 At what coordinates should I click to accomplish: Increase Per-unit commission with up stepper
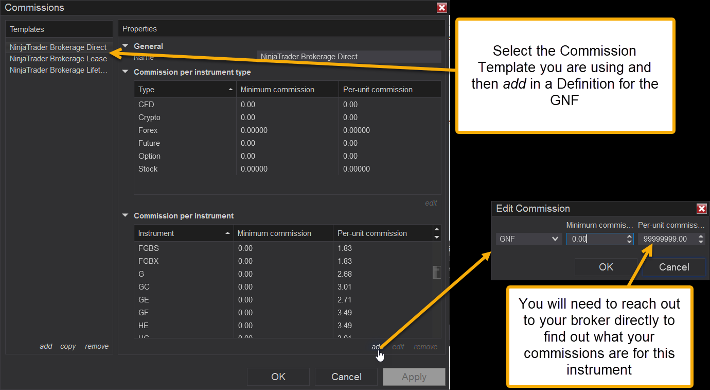[701, 236]
